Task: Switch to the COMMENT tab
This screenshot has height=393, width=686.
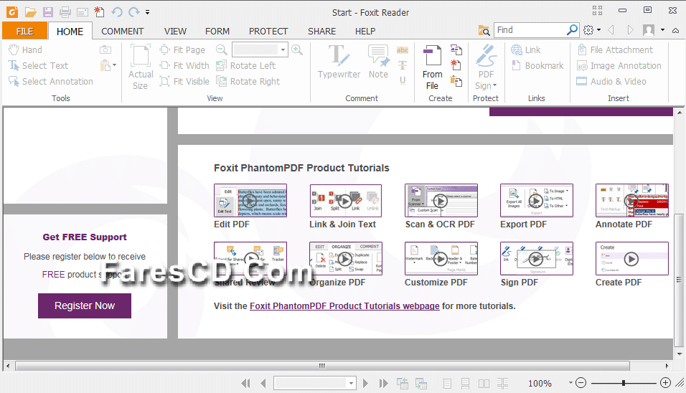Action: point(123,32)
